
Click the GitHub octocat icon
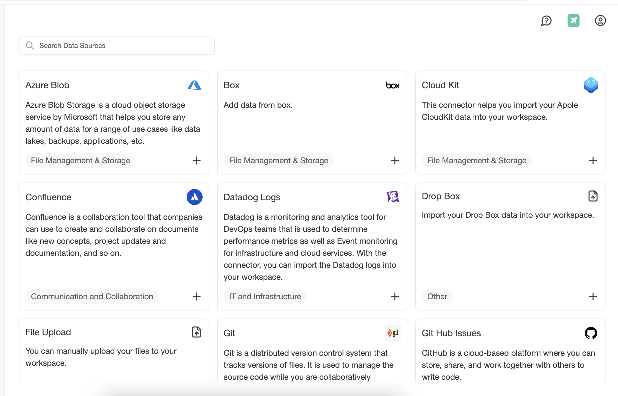(591, 333)
